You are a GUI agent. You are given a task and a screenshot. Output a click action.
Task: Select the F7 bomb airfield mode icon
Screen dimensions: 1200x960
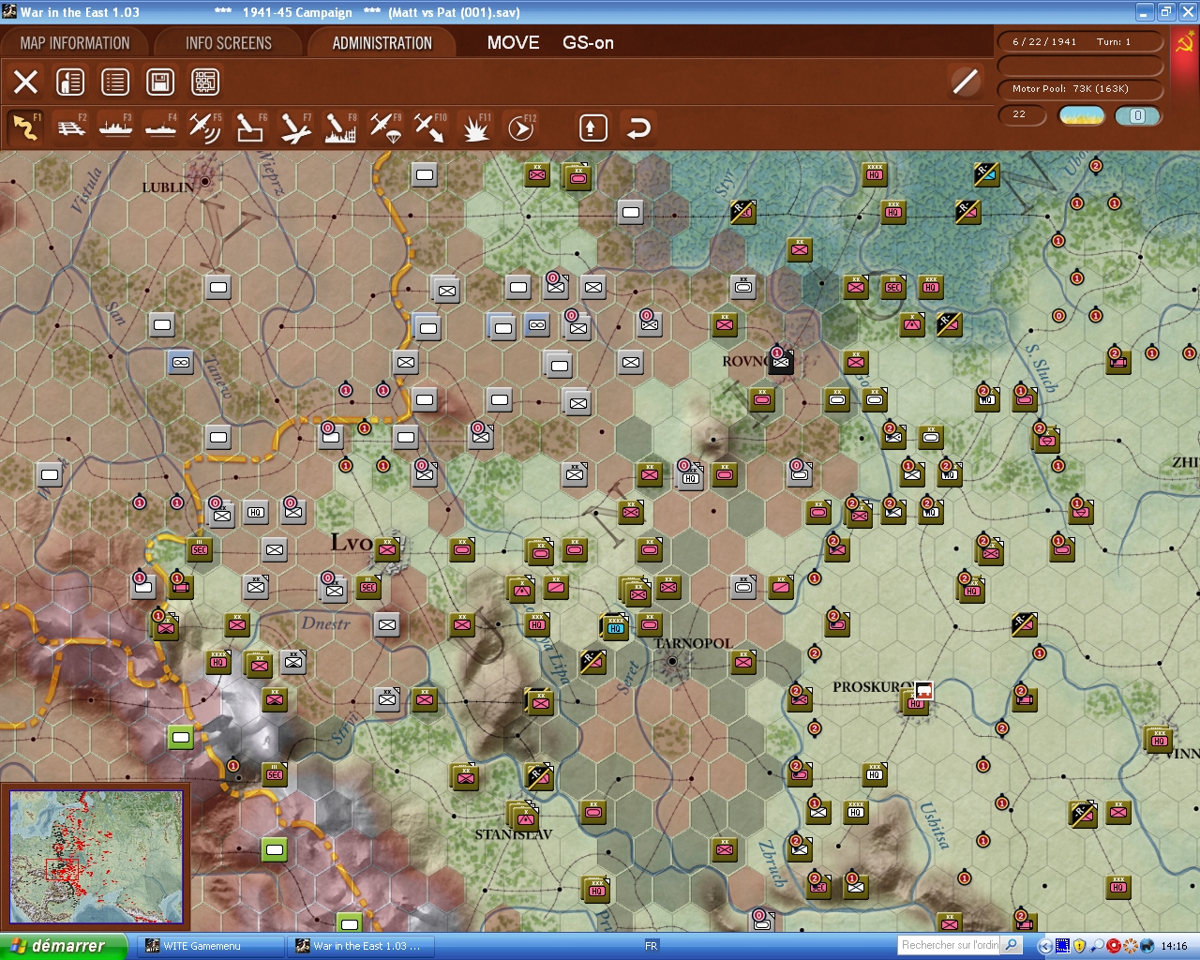(x=295, y=127)
